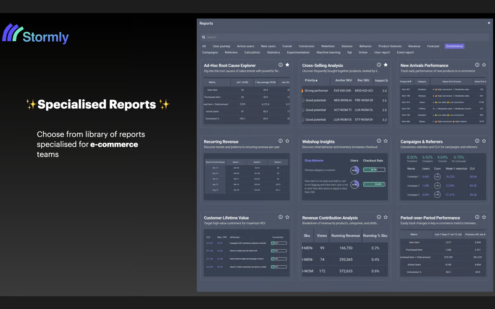Open the Webshop Insights preview
The width and height of the screenshot is (495, 309).
point(345,177)
